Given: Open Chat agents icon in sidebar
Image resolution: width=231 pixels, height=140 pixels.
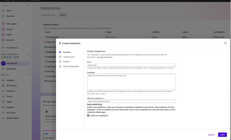Looking at the screenshot, I should [3, 24].
